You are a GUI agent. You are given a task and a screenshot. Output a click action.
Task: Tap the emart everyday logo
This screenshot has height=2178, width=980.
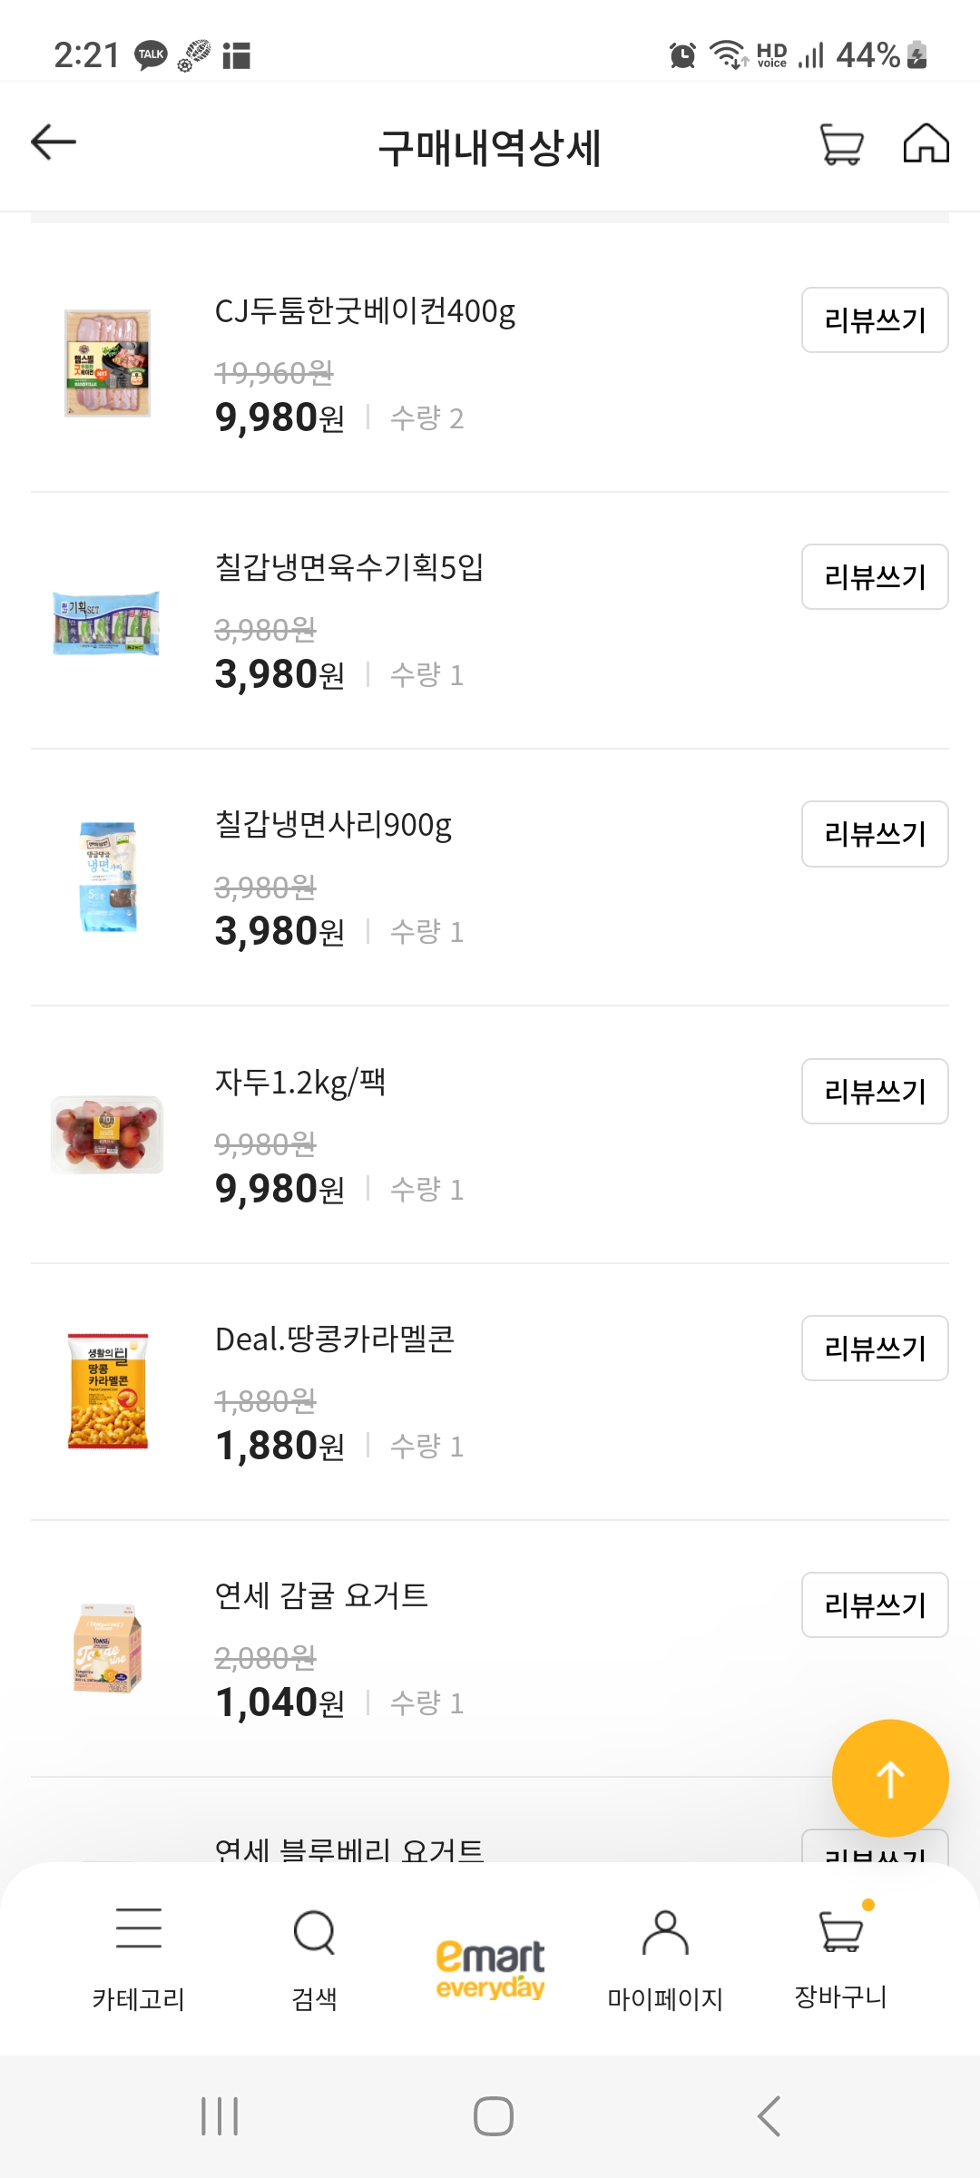coord(490,1969)
